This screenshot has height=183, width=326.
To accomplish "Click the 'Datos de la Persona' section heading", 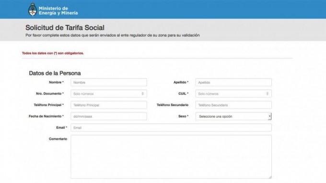I will coord(55,73).
